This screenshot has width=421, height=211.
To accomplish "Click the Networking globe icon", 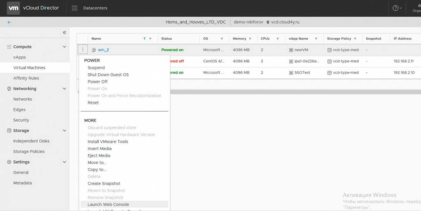I will click(x=9, y=88).
